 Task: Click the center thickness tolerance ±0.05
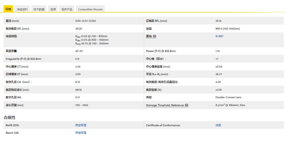219,67
